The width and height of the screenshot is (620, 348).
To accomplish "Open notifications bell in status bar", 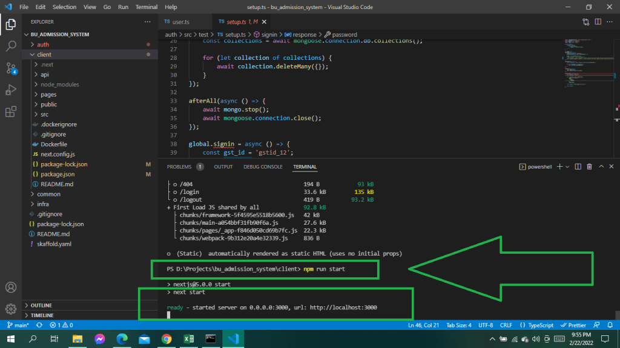I will 610,325.
